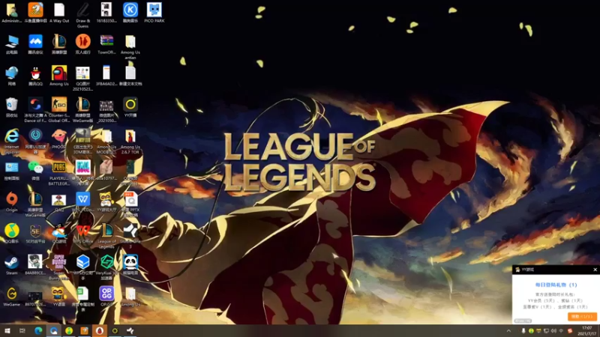Open the taskbar clock and date
Screen dimensions: 600x337
pyautogui.click(x=587, y=331)
